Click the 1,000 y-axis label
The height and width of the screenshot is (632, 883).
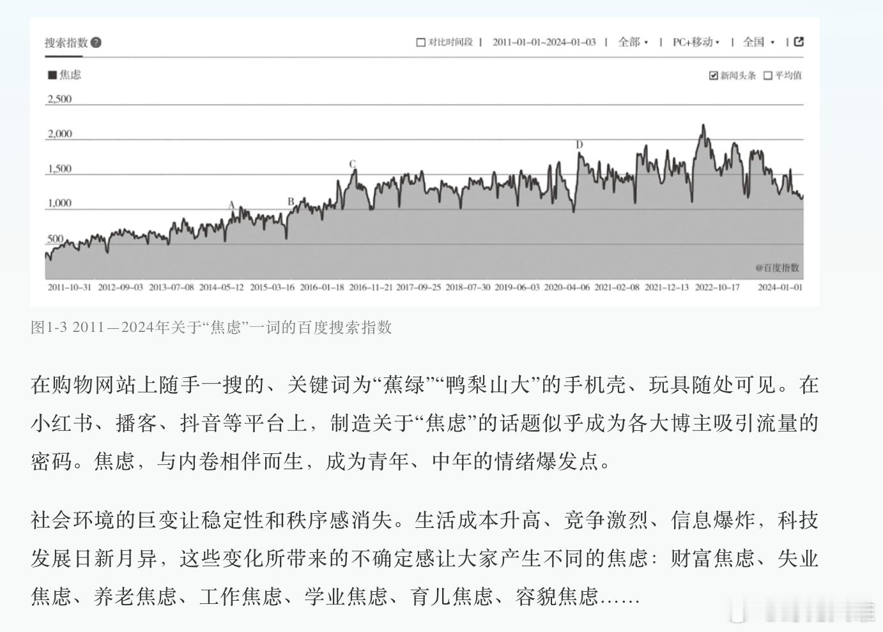59,203
